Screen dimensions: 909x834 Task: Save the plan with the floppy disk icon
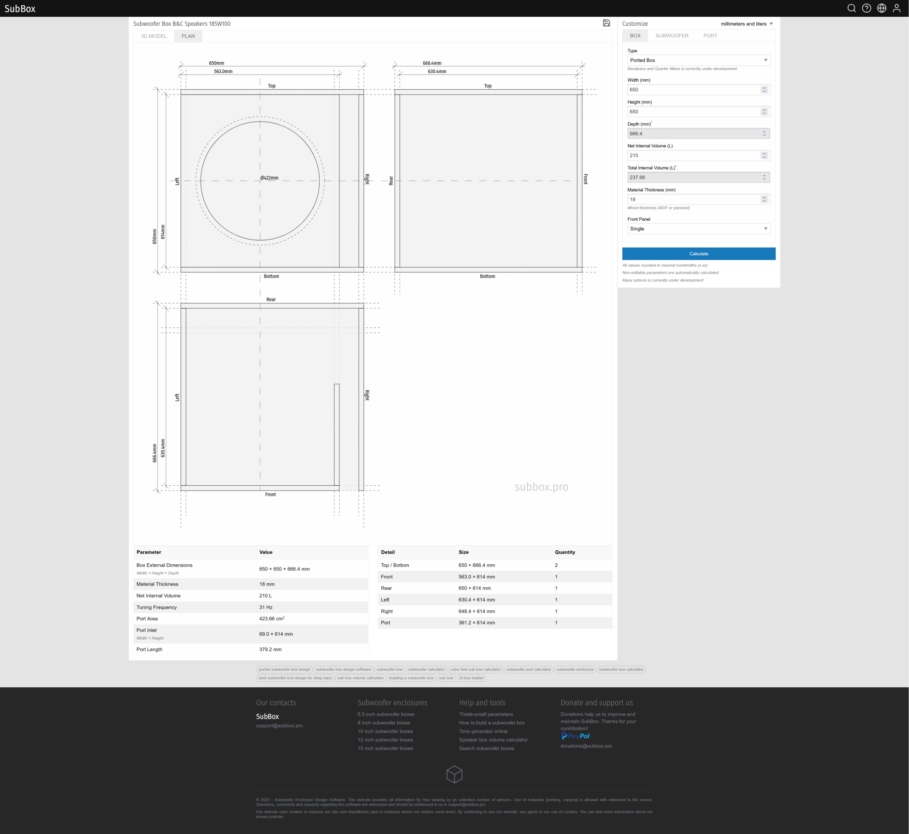(x=606, y=23)
